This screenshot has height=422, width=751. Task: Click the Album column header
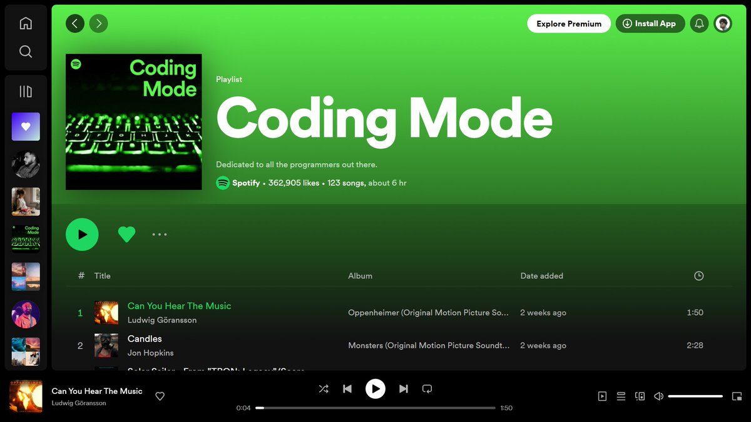[x=360, y=276]
